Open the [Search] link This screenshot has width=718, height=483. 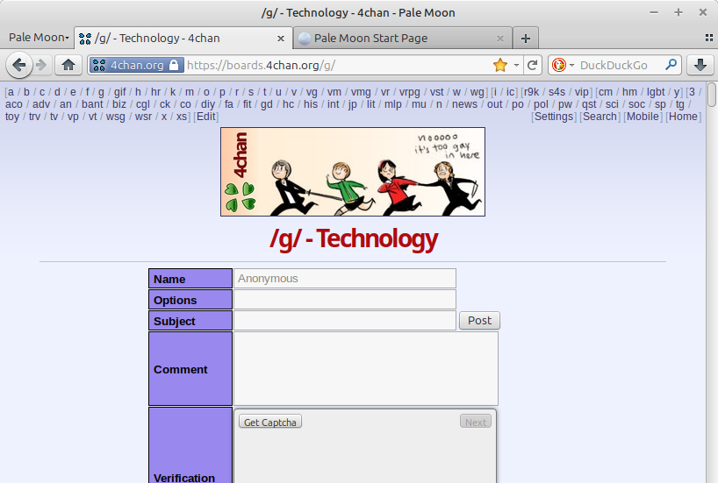600,117
